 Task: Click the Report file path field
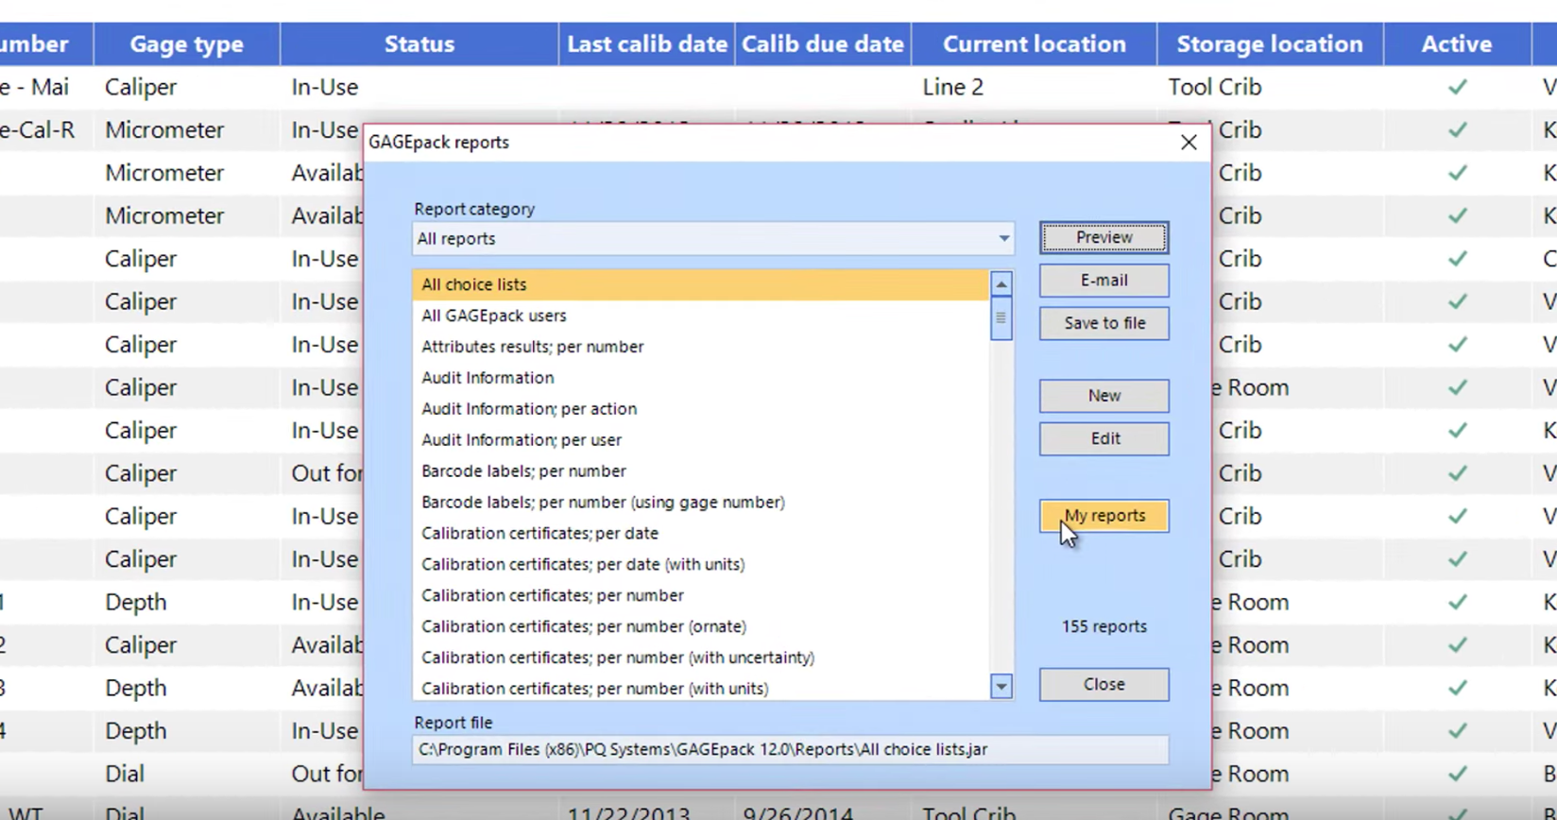[790, 749]
